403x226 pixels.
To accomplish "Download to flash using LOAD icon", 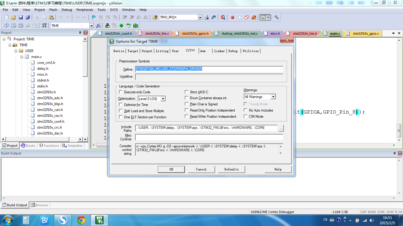I will pyautogui.click(x=44, y=26).
